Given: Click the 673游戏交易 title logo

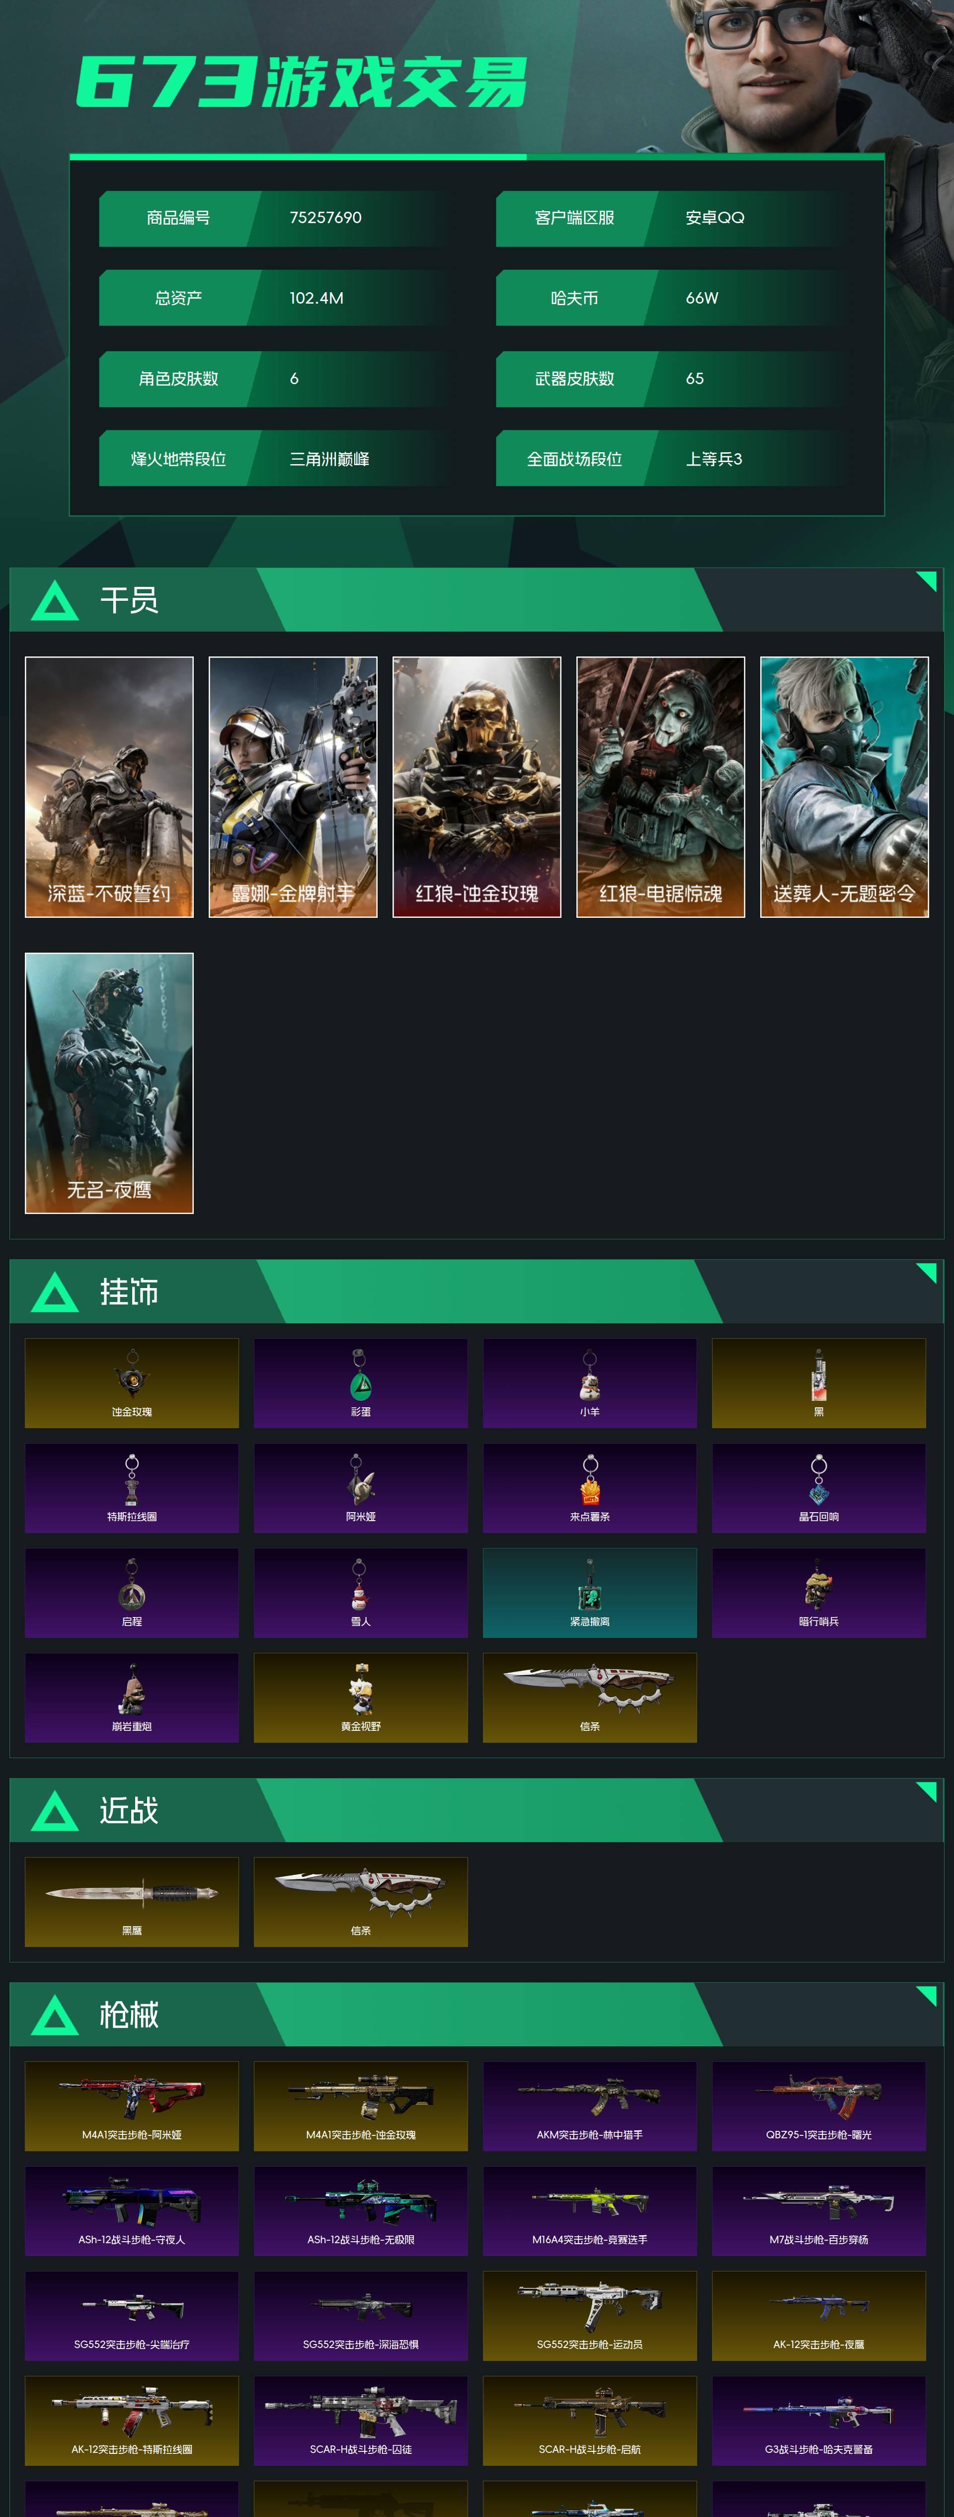Looking at the screenshot, I should click(302, 81).
